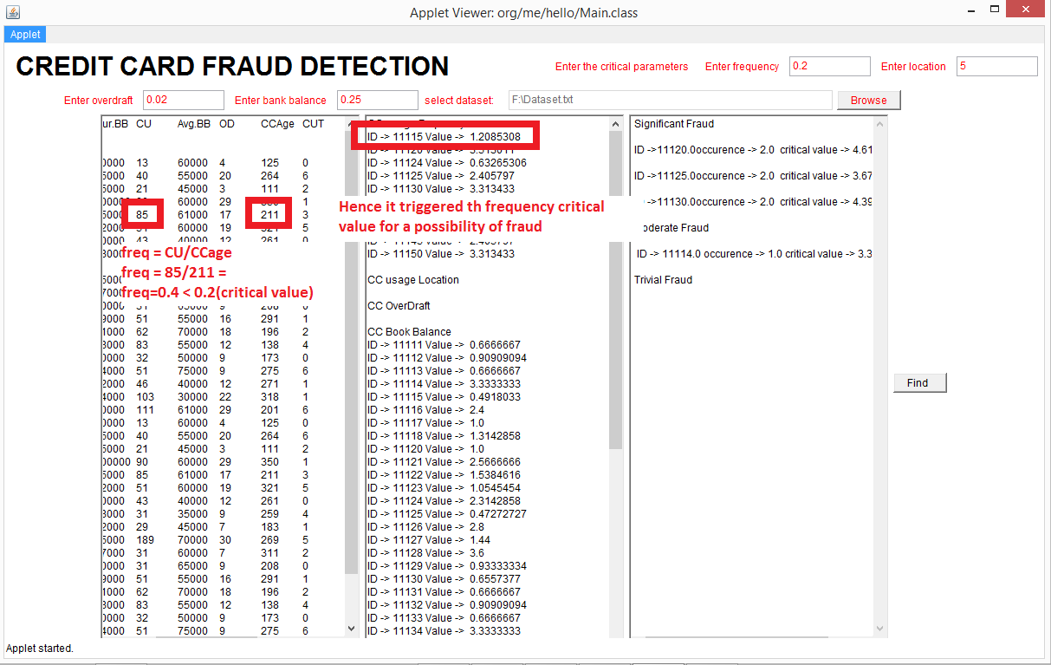Click the Browse button for dataset
This screenshot has width=1051, height=665.
(x=868, y=100)
